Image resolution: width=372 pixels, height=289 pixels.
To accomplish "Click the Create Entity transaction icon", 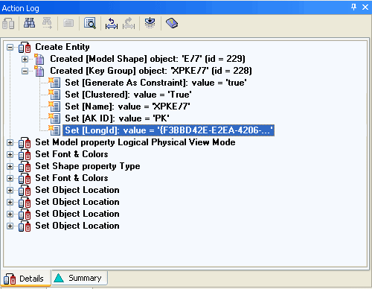I will [x=25, y=47].
